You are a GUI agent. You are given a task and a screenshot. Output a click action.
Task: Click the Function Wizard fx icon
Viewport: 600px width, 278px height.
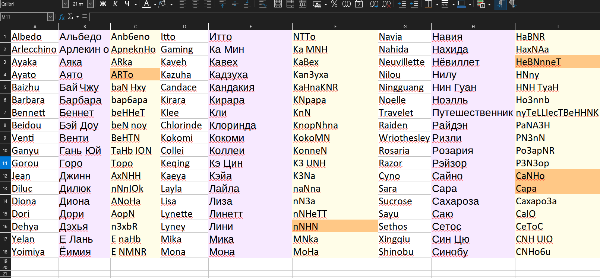62,17
